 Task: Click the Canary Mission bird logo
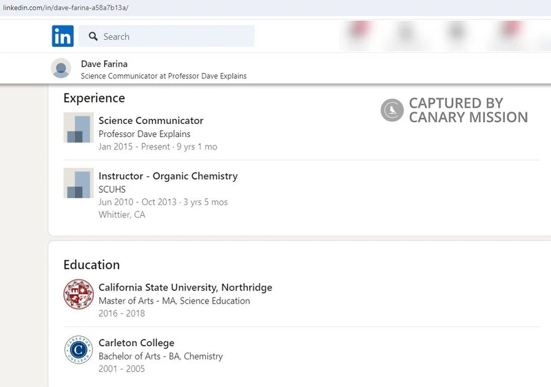pos(392,110)
